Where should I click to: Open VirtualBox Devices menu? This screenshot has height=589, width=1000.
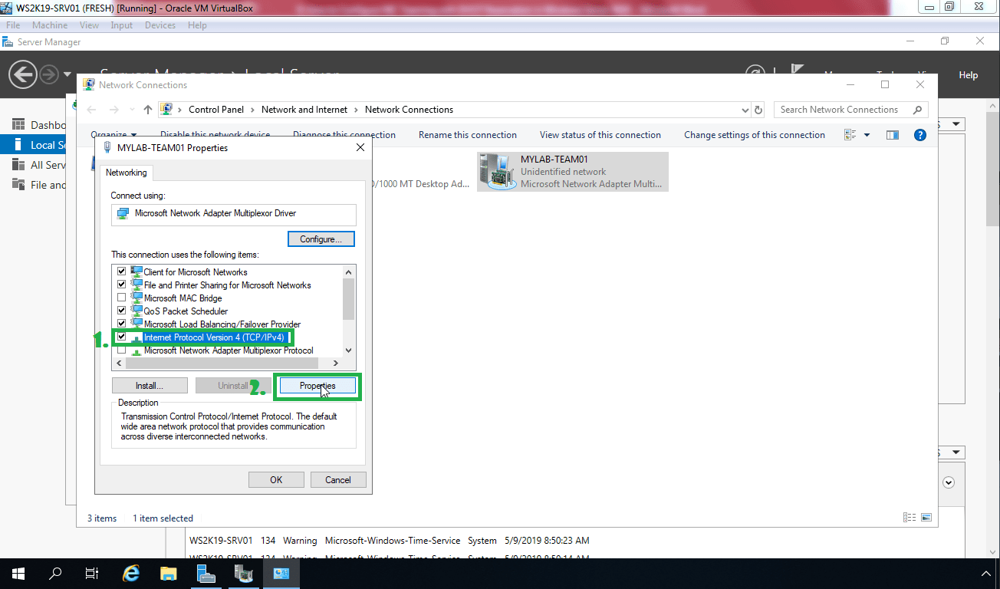160,25
